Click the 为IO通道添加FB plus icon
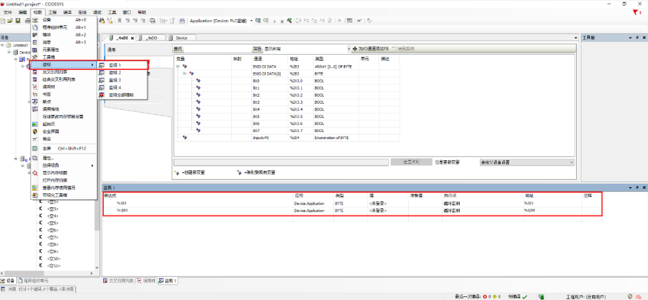 click(355, 49)
